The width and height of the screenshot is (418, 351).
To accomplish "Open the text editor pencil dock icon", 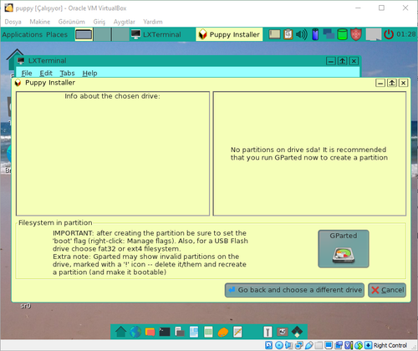I will coord(237,332).
